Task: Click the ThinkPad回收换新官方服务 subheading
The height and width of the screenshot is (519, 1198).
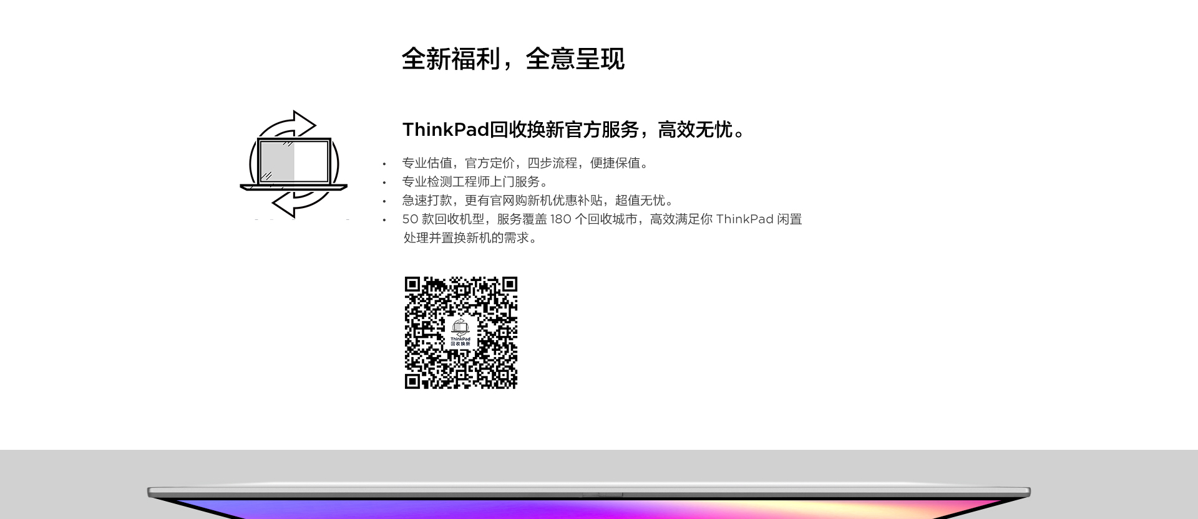Action: pyautogui.click(x=573, y=130)
